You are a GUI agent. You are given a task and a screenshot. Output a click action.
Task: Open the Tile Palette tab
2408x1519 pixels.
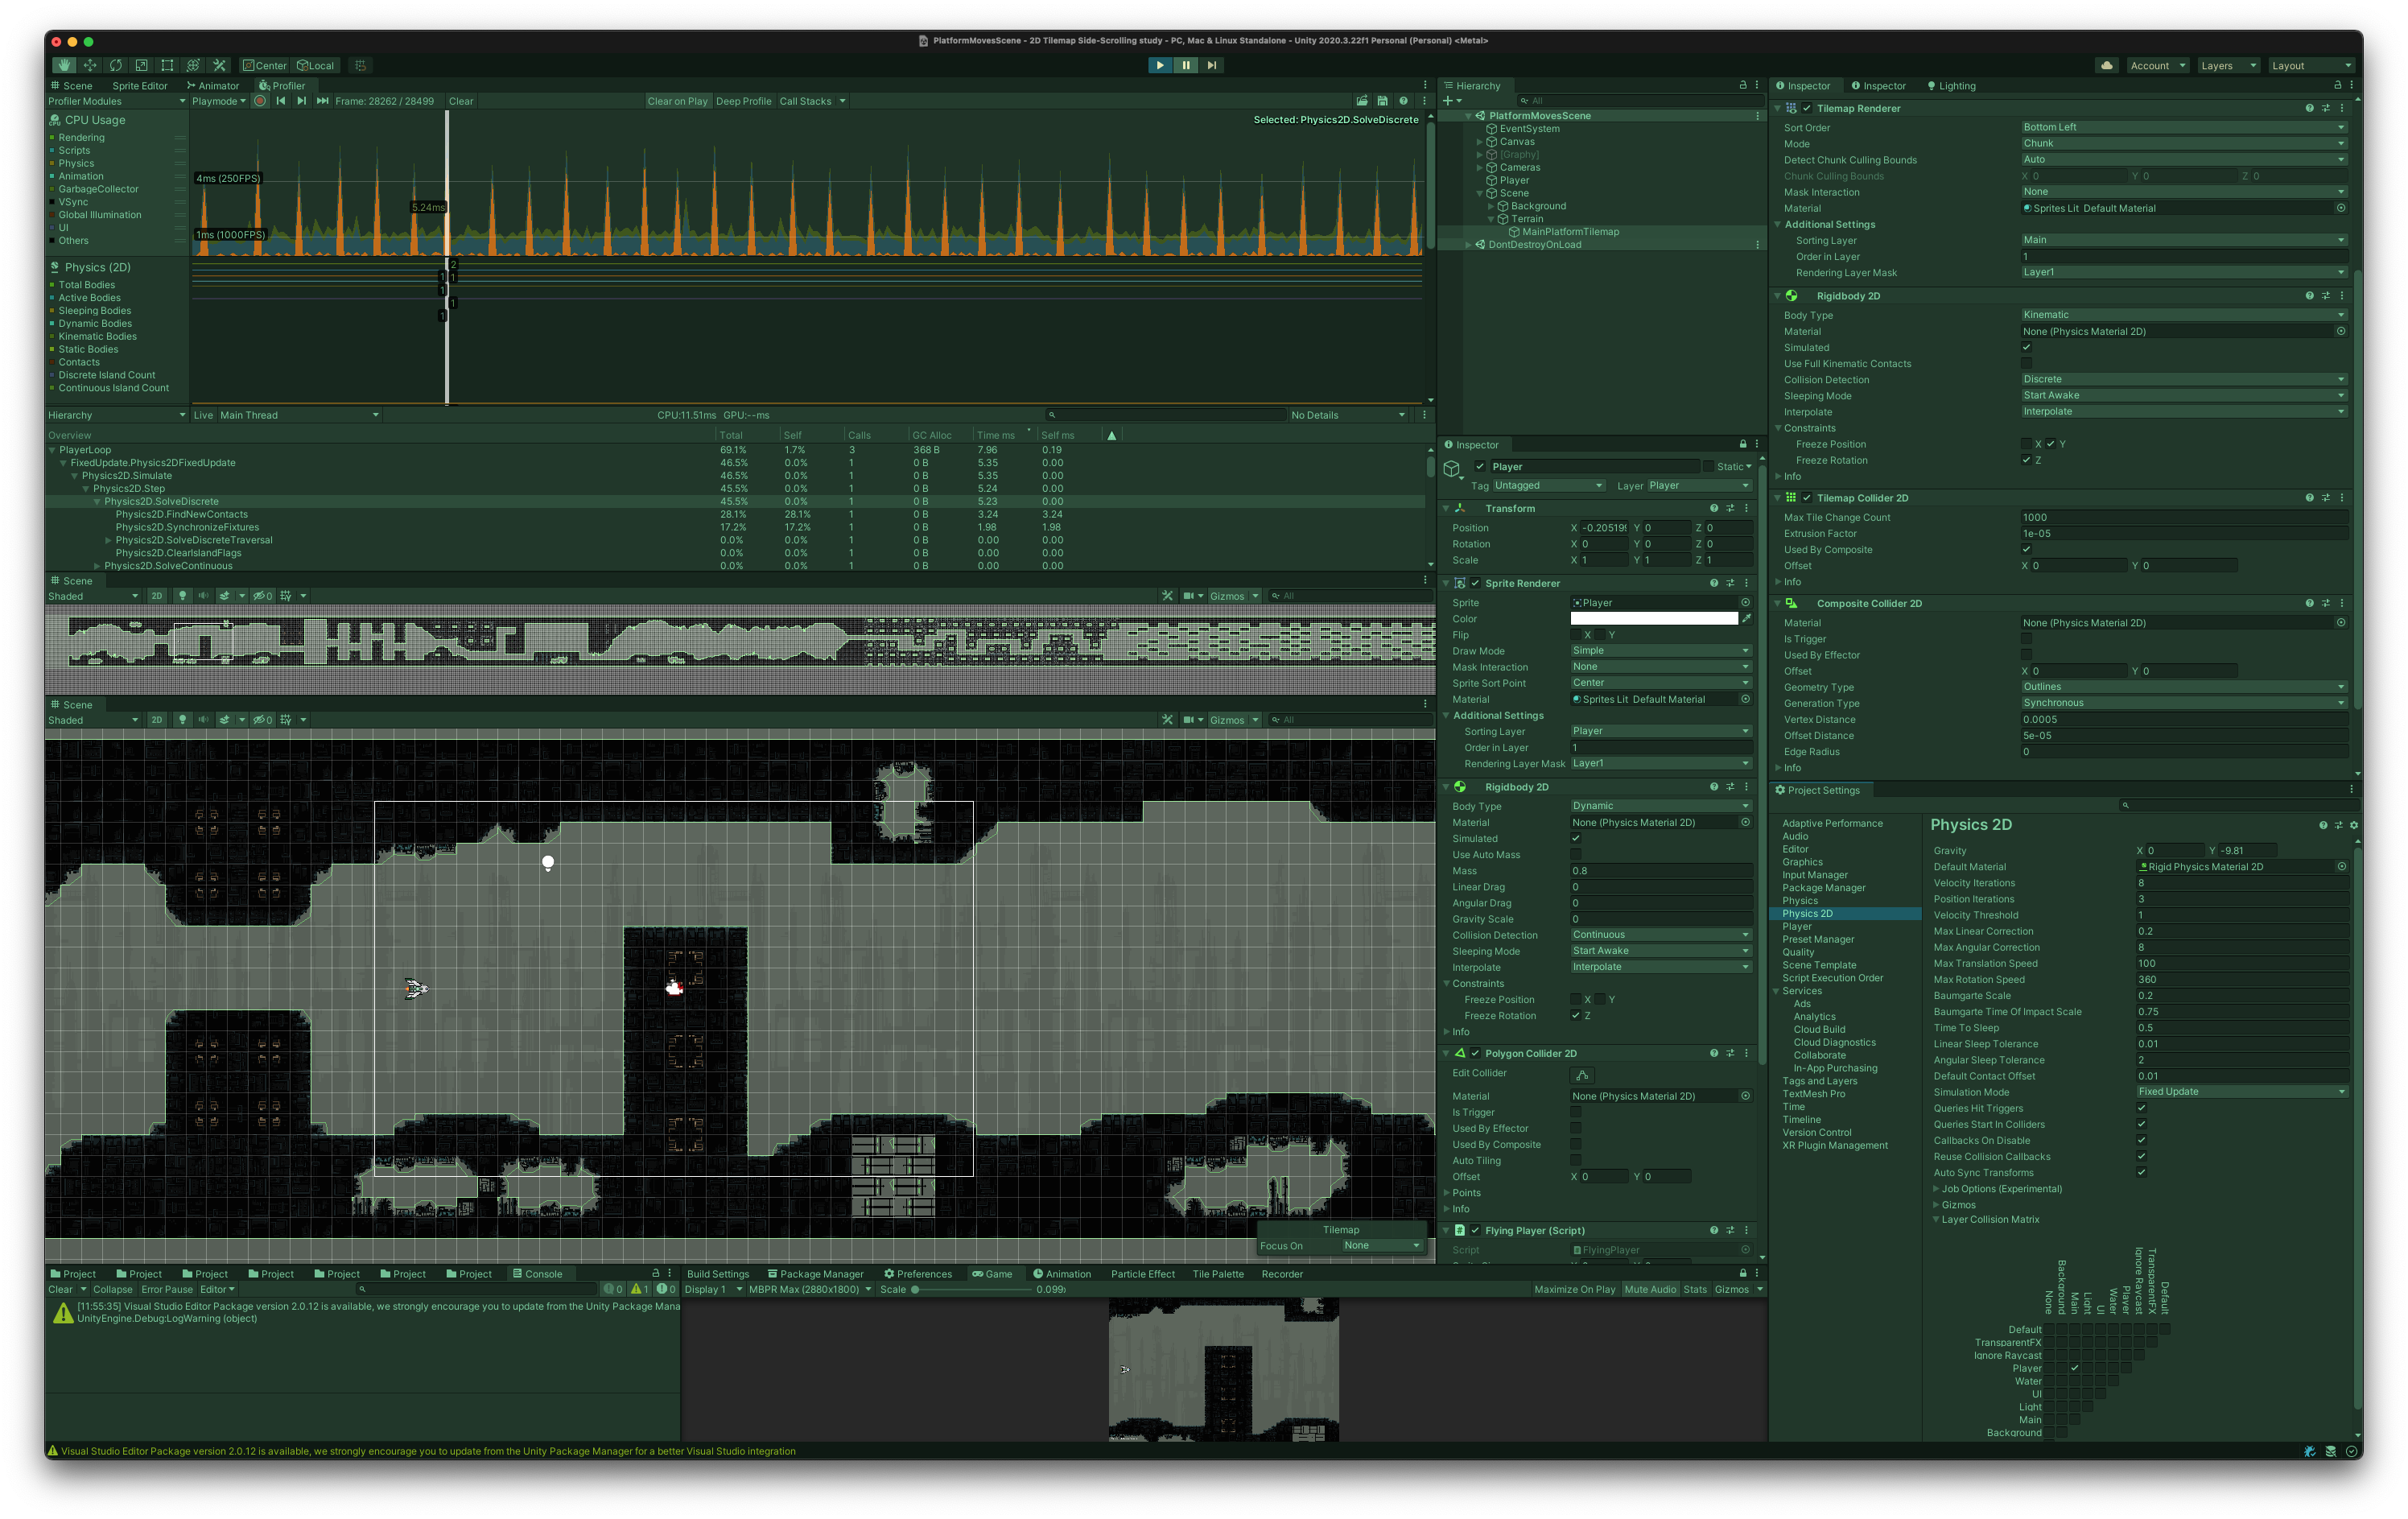point(1217,1274)
